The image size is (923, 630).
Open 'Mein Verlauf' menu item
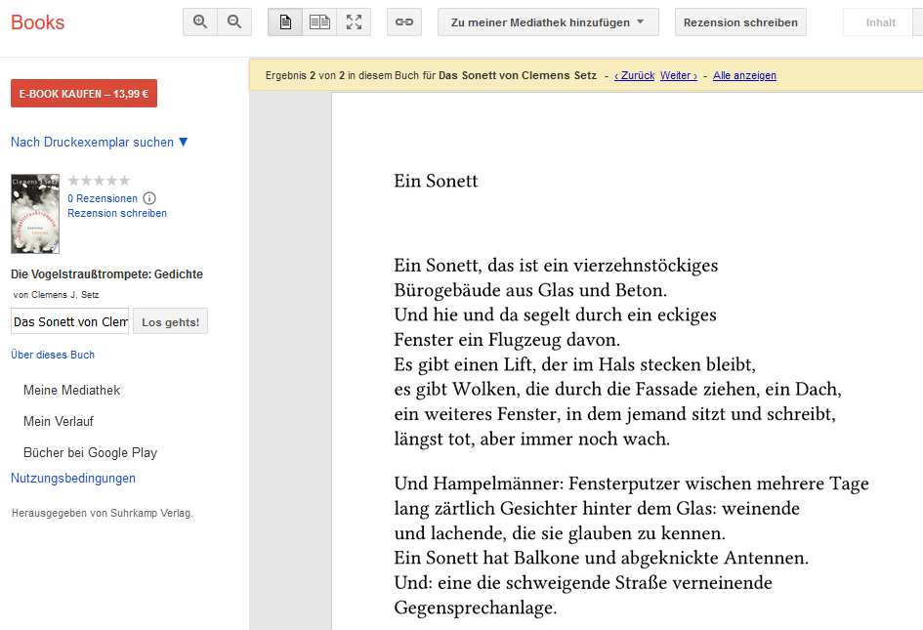tap(59, 421)
